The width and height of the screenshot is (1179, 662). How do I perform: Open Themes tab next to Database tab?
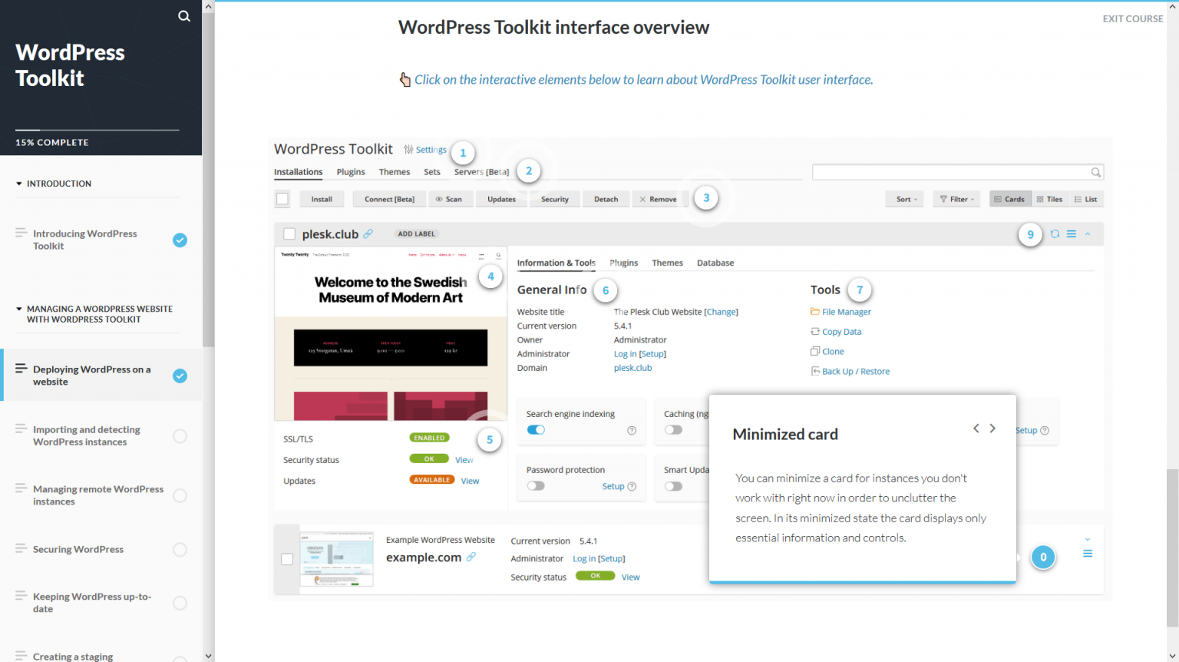(x=667, y=263)
